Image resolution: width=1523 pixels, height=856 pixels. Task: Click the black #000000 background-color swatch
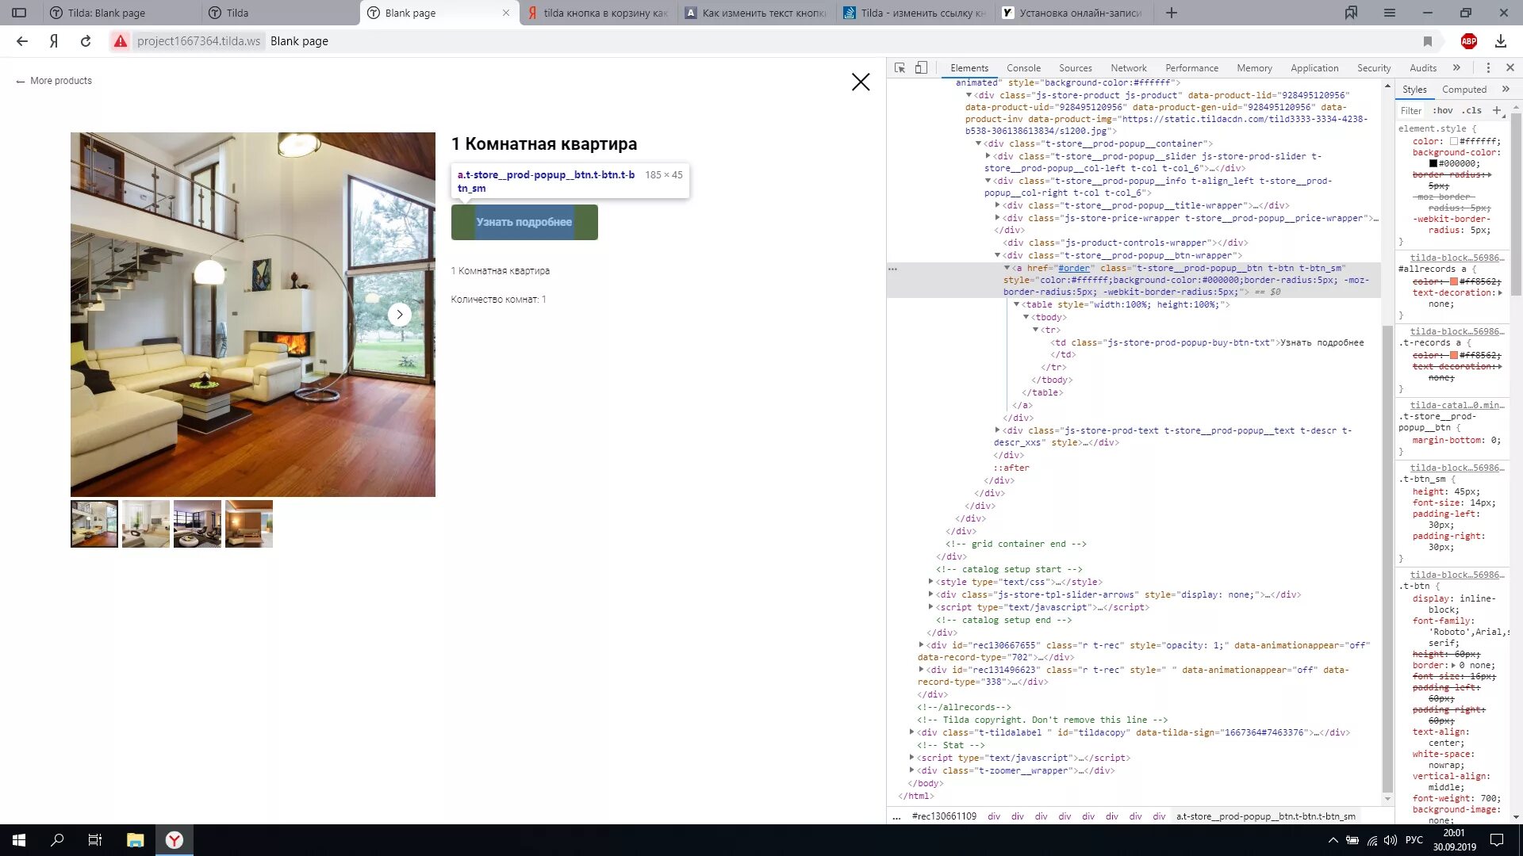pyautogui.click(x=1433, y=164)
